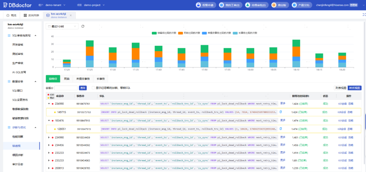Collapse the 数据安全 sidebar section
The width and height of the screenshot is (366, 172).
click(36, 81)
